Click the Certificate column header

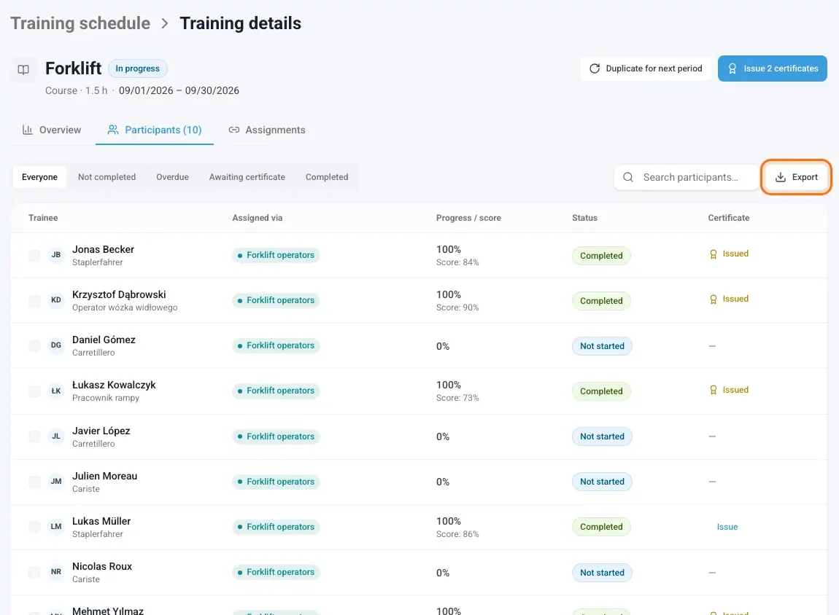click(729, 218)
